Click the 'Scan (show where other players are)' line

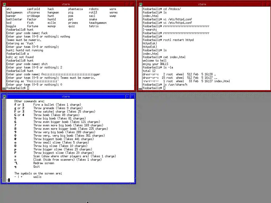click(75, 156)
